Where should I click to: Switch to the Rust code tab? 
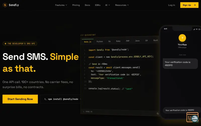coord(156,40)
